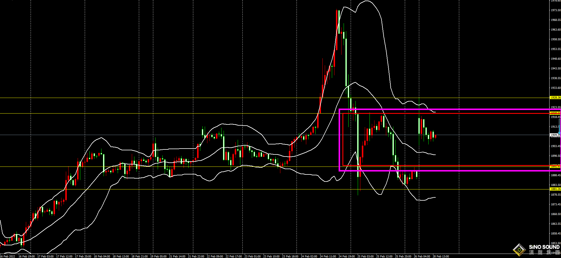Click the 16 Feb 2022 date label

coord(8,256)
